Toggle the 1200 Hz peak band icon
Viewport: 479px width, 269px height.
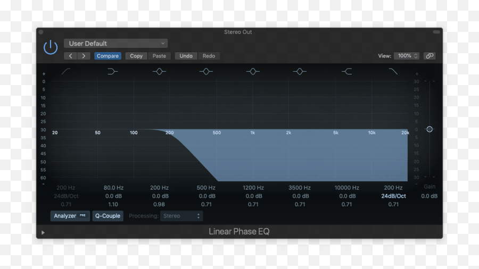click(253, 71)
